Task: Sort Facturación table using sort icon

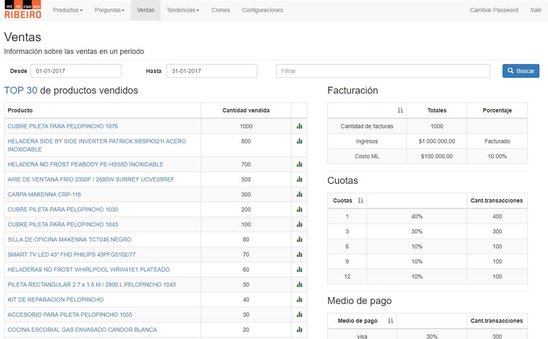Action: point(400,111)
